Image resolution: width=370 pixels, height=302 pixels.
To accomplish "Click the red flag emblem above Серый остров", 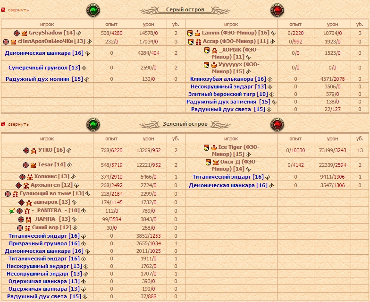I will click(277, 10).
